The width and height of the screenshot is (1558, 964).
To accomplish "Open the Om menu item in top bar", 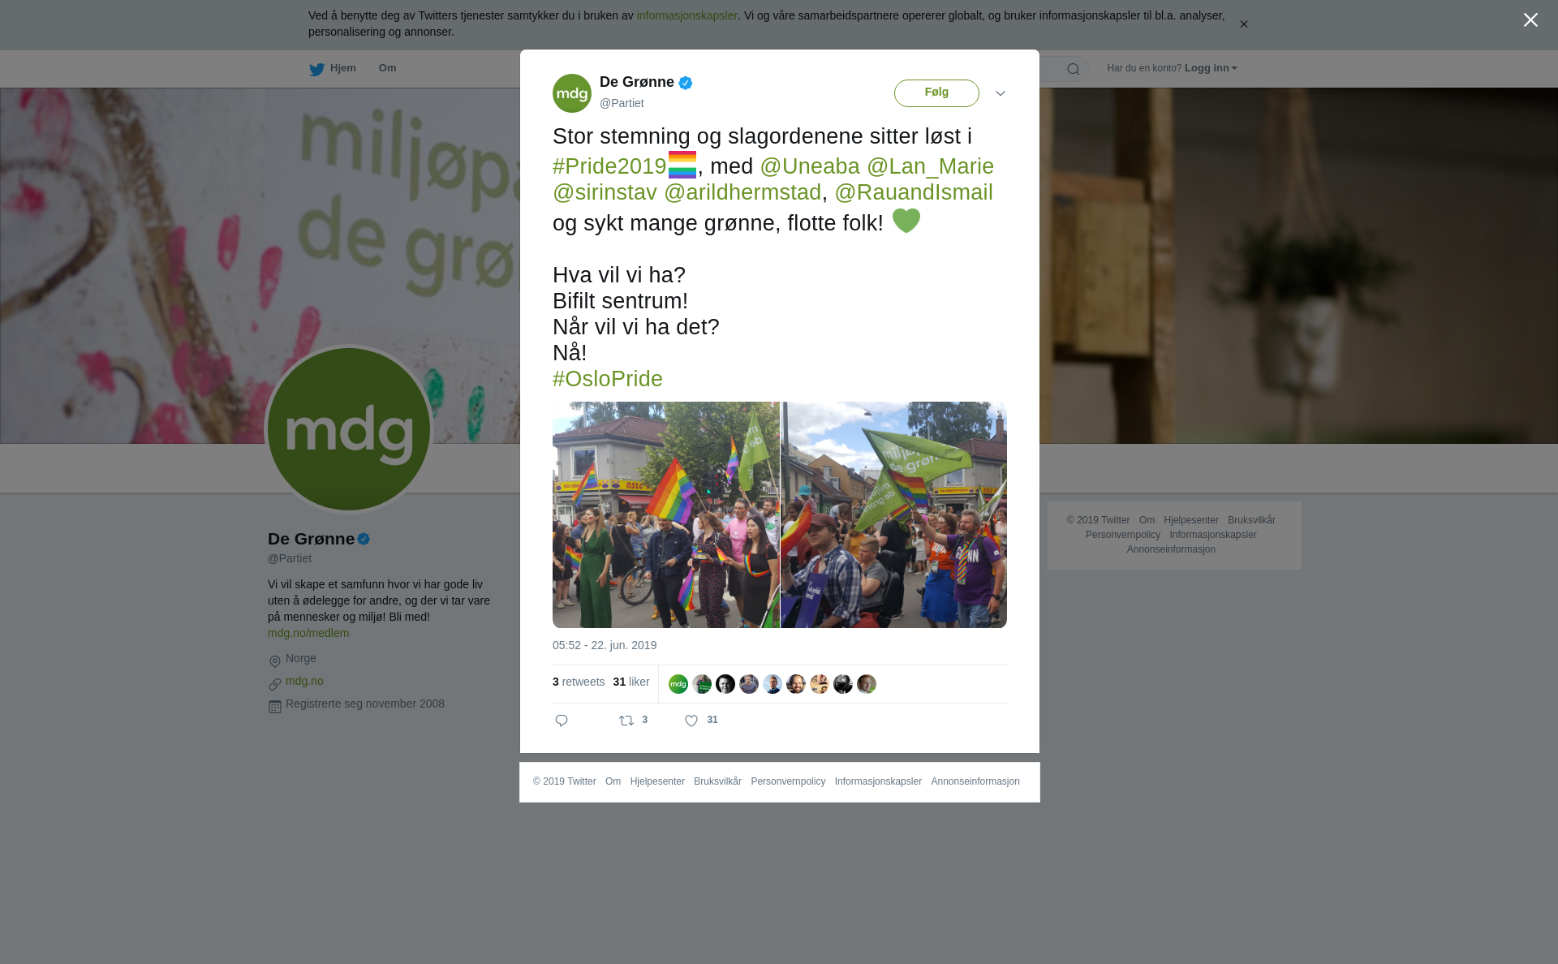I will click(x=387, y=68).
